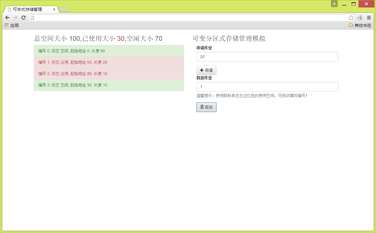Click the 释放作业 label
This screenshot has width=376, height=233.
[204, 78]
